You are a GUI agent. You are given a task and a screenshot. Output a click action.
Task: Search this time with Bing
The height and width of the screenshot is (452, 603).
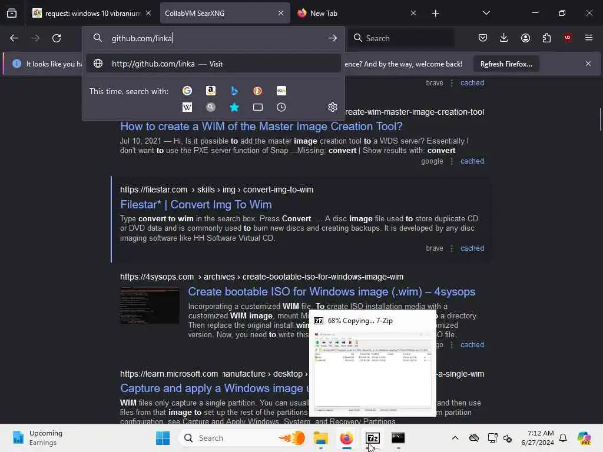tap(234, 91)
